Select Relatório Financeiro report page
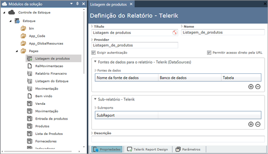Viewport: 268px width, 154px height. pyautogui.click(x=51, y=73)
